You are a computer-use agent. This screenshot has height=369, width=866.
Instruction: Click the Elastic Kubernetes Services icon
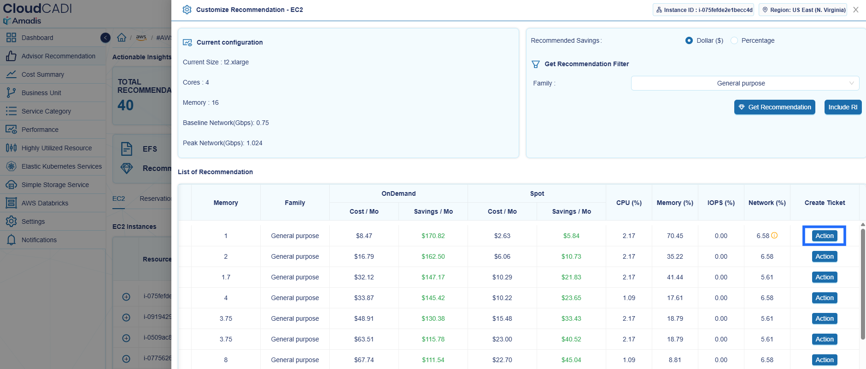point(11,166)
